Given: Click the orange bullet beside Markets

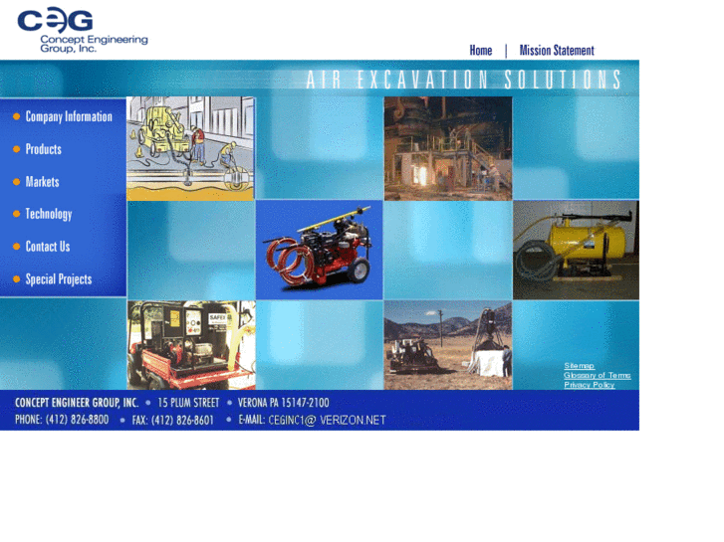Looking at the screenshot, I should 17,182.
